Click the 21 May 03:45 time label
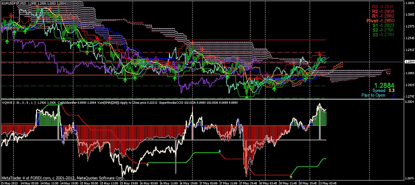 click(328, 183)
